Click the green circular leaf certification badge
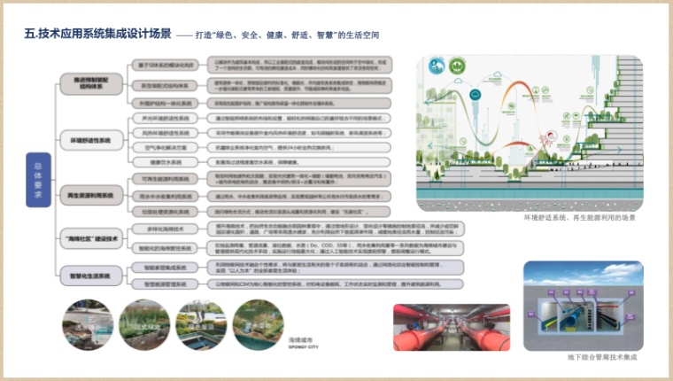 click(460, 67)
